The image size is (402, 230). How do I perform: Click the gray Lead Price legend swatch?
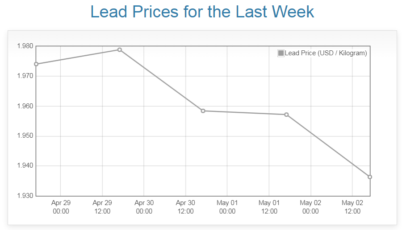point(281,53)
